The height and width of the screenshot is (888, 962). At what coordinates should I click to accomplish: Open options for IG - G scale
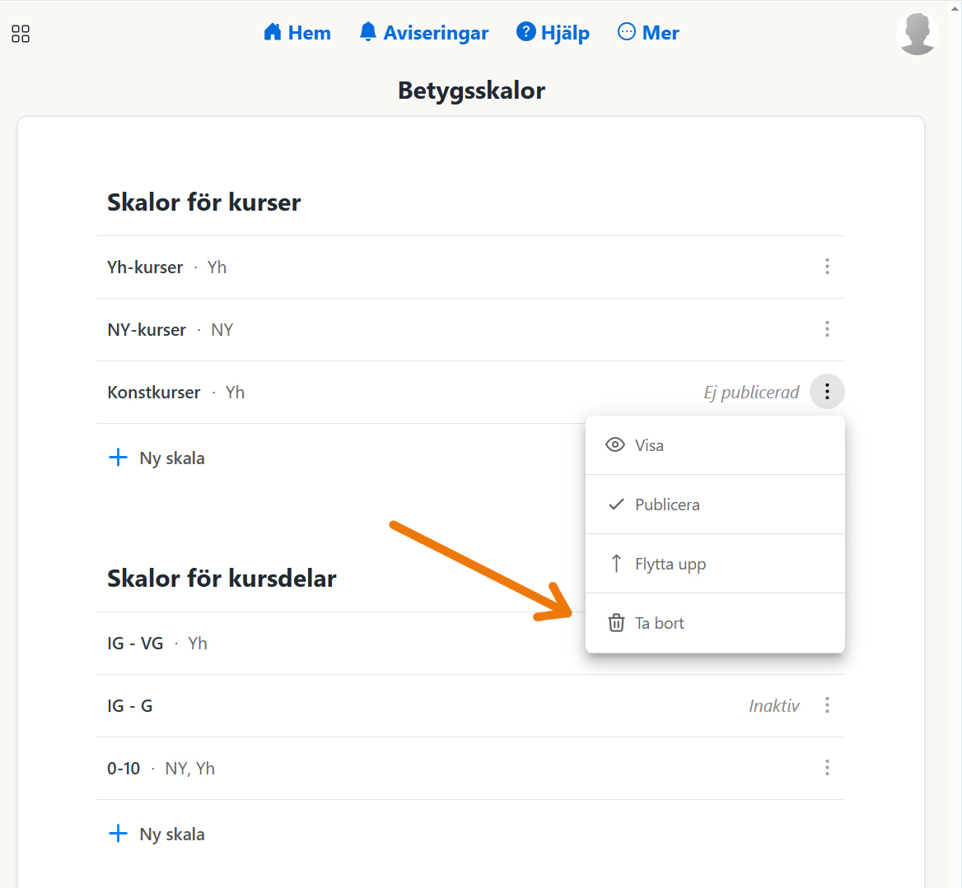[827, 705]
